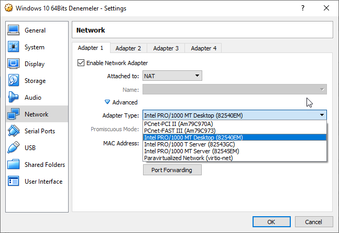Open the User Interface window icon
The height and width of the screenshot is (233, 339).
coord(14,181)
